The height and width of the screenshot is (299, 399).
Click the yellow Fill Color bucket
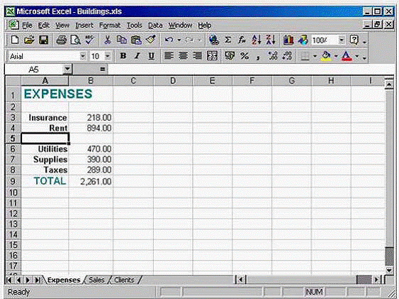[x=327, y=56]
